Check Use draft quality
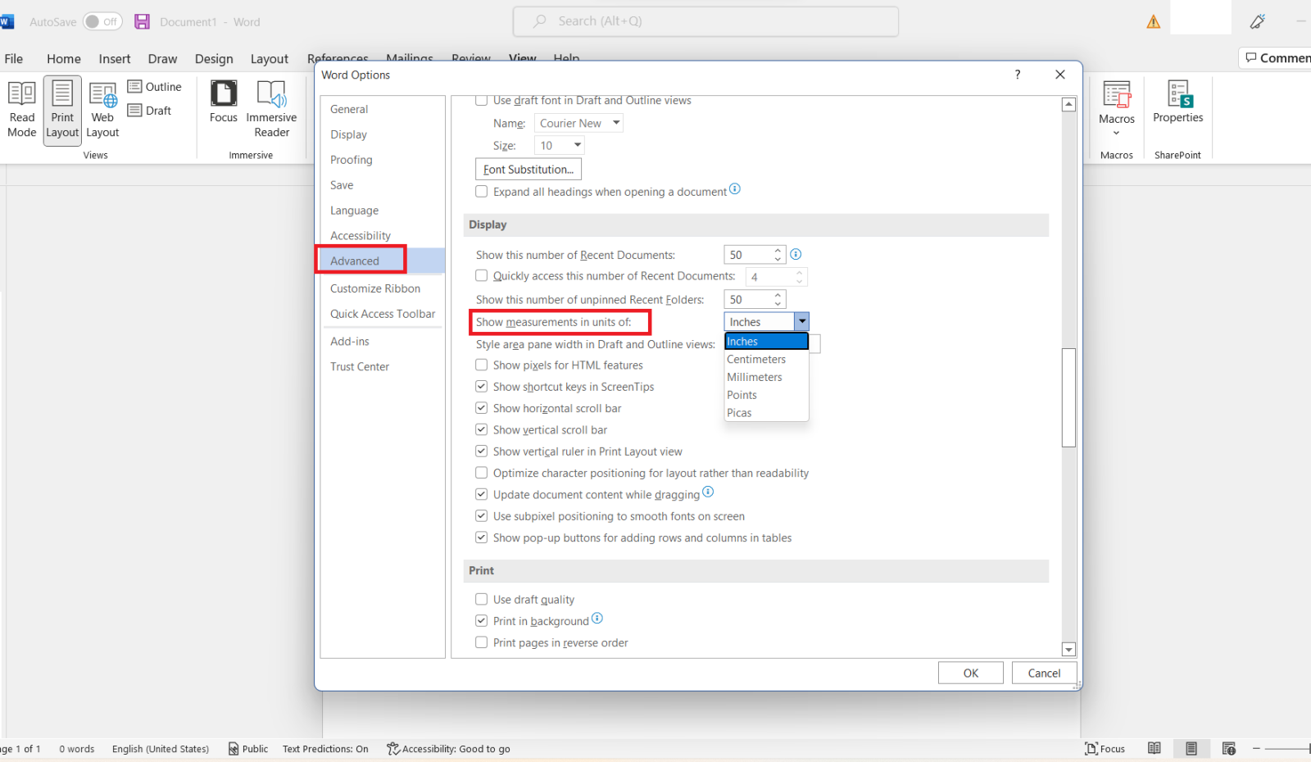 click(482, 600)
